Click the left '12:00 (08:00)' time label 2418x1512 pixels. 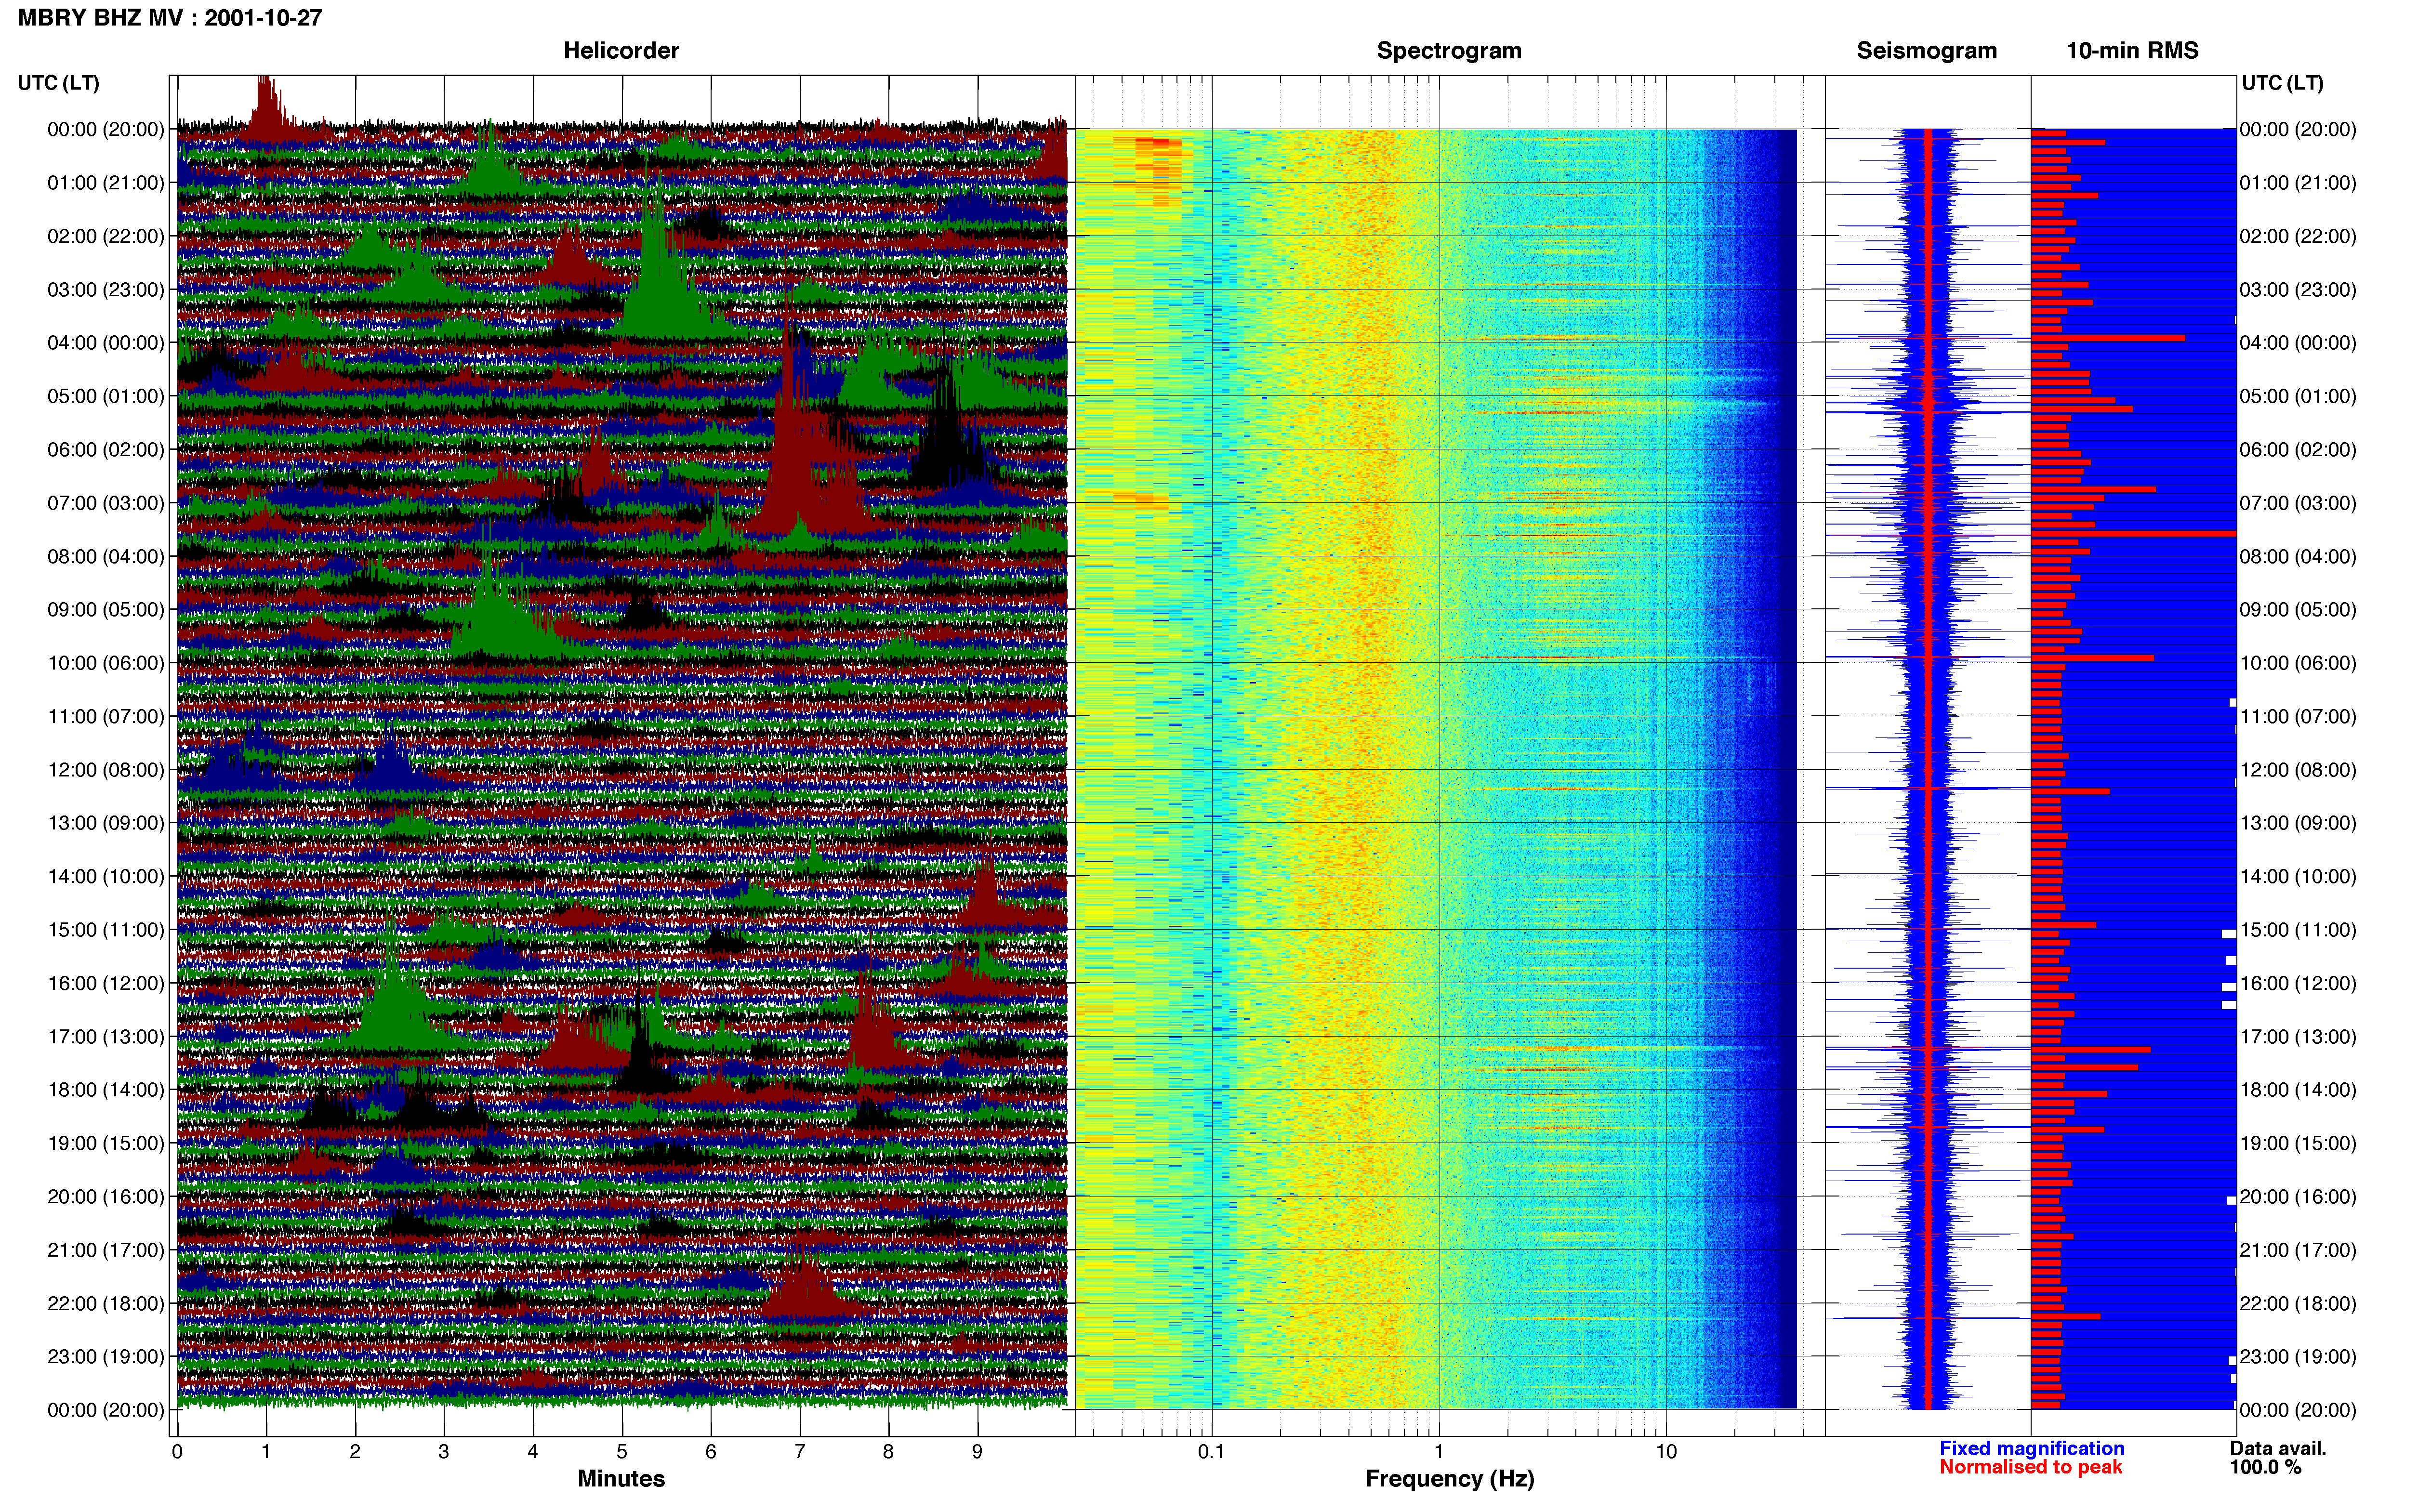[106, 770]
